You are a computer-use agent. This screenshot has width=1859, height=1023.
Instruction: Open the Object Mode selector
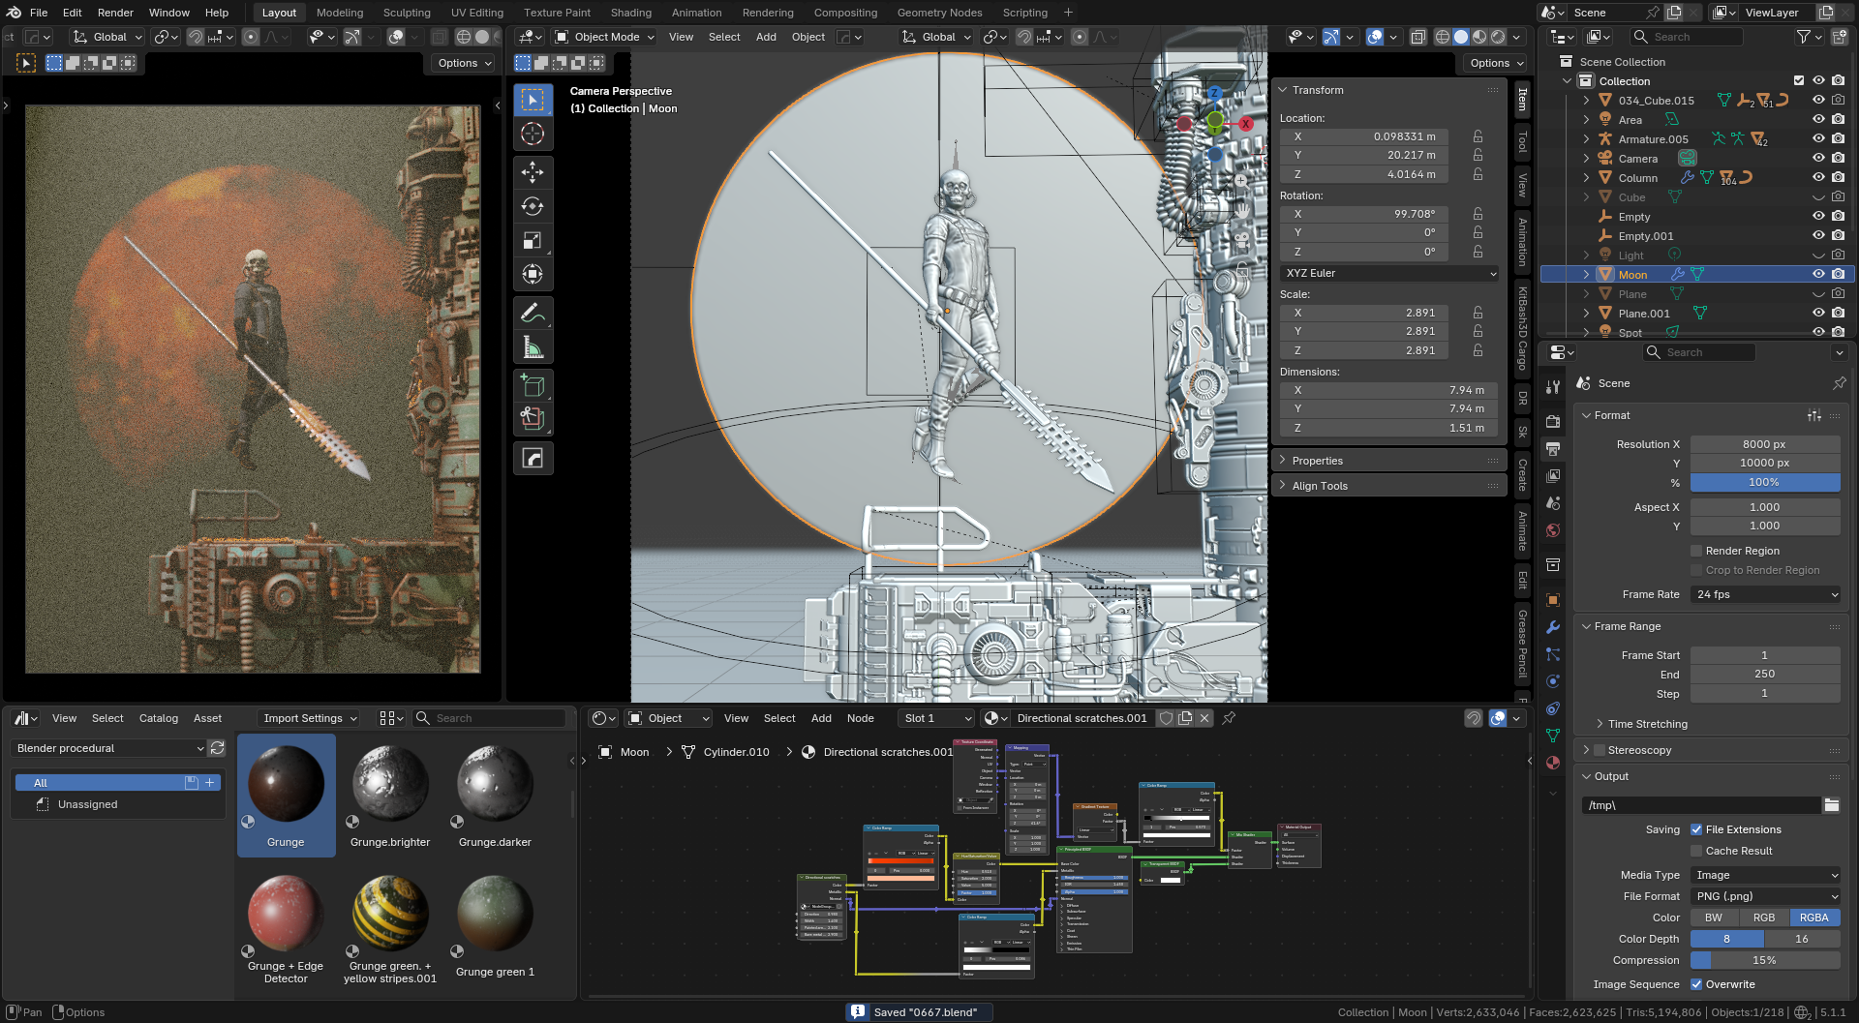tap(605, 37)
